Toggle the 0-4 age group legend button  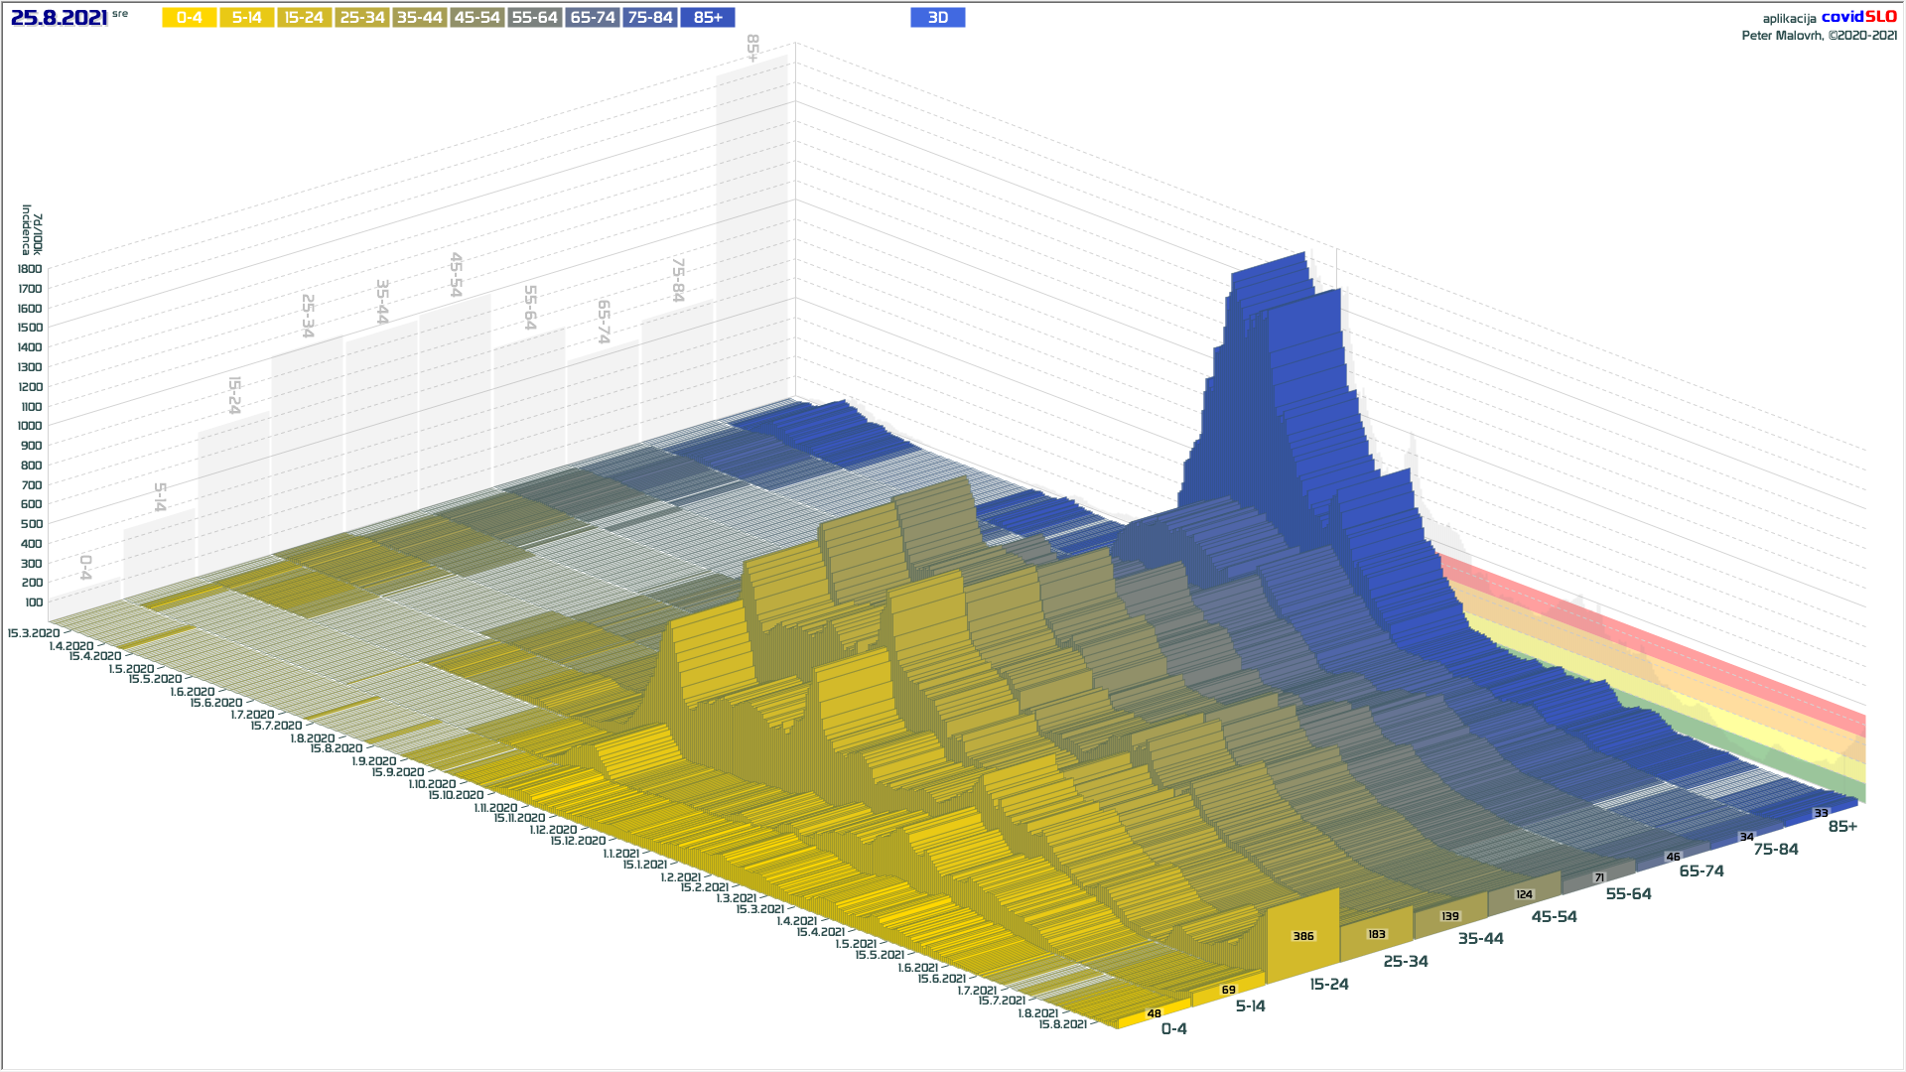pyautogui.click(x=189, y=18)
